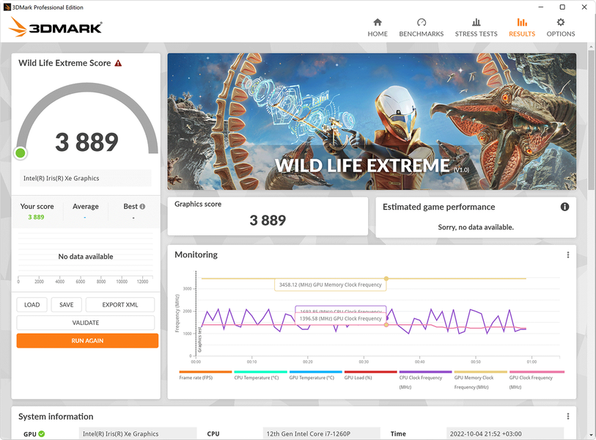Click the info icon beside Best
596x440 pixels.
click(x=142, y=207)
